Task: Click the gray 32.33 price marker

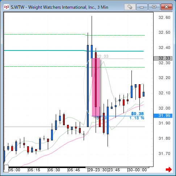Action: [x=163, y=58]
